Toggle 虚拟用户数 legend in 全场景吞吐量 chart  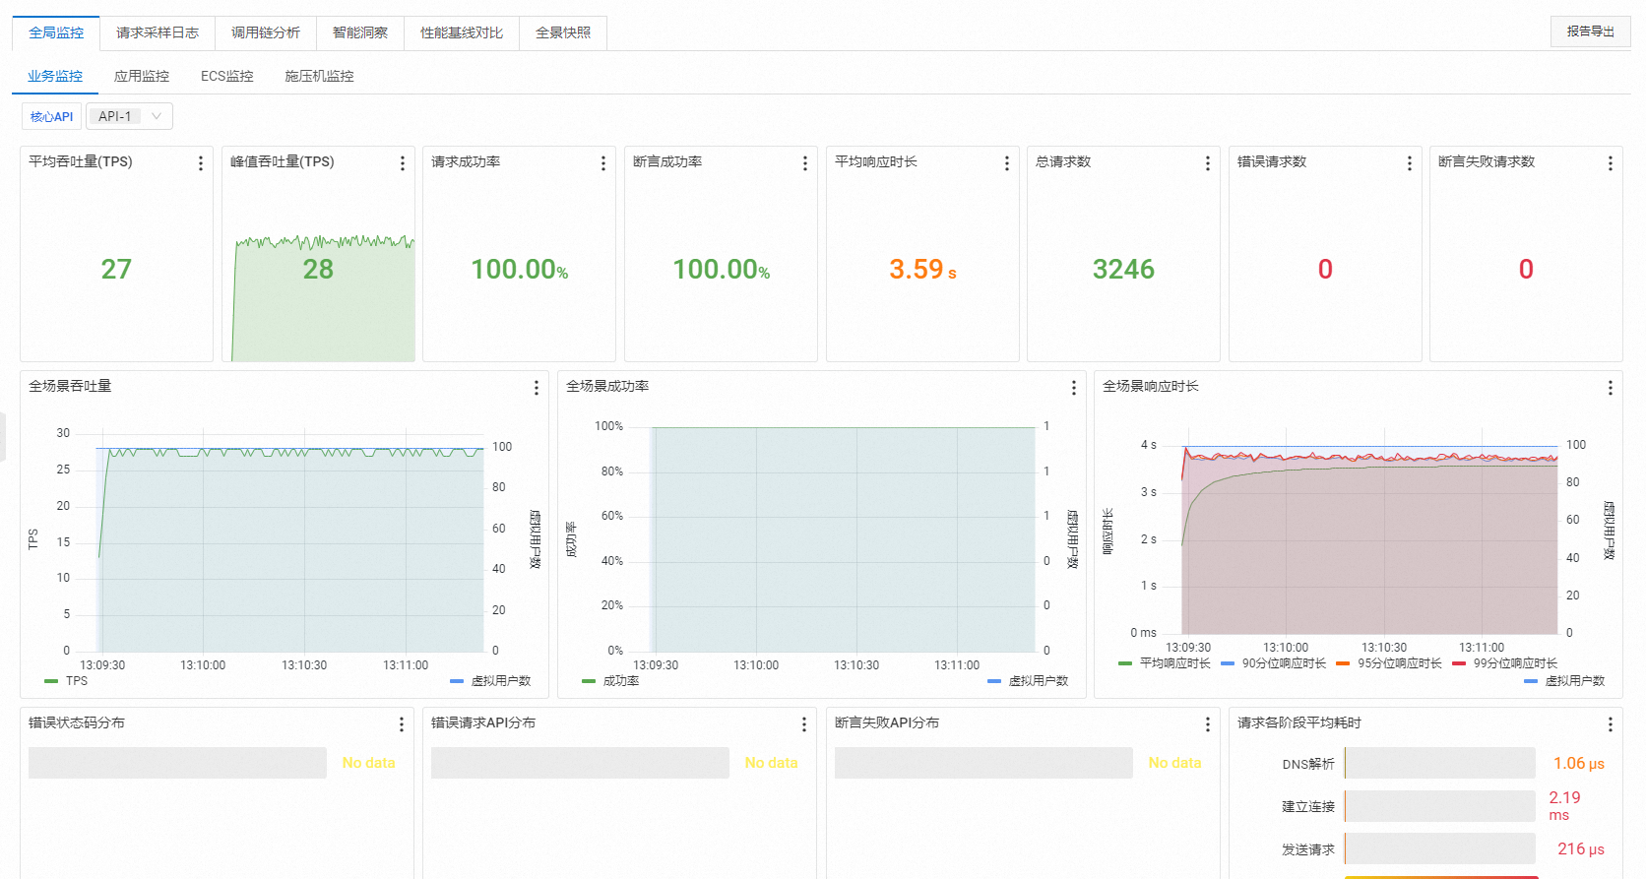click(490, 681)
